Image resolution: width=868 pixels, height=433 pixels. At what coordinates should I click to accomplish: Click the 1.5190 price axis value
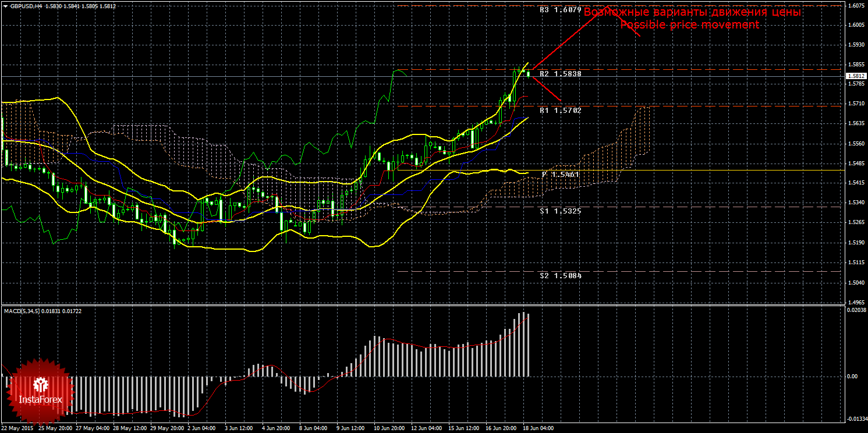pyautogui.click(x=856, y=243)
